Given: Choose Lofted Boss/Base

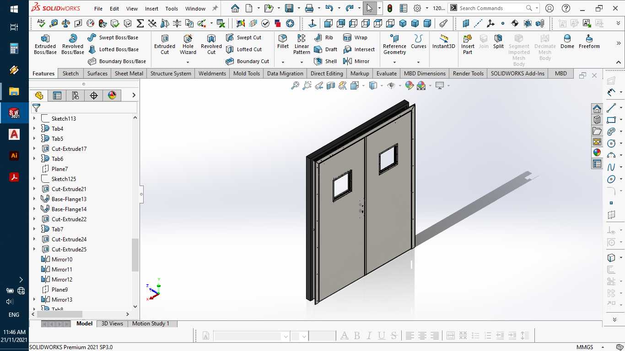Looking at the screenshot, I should click(113, 49).
